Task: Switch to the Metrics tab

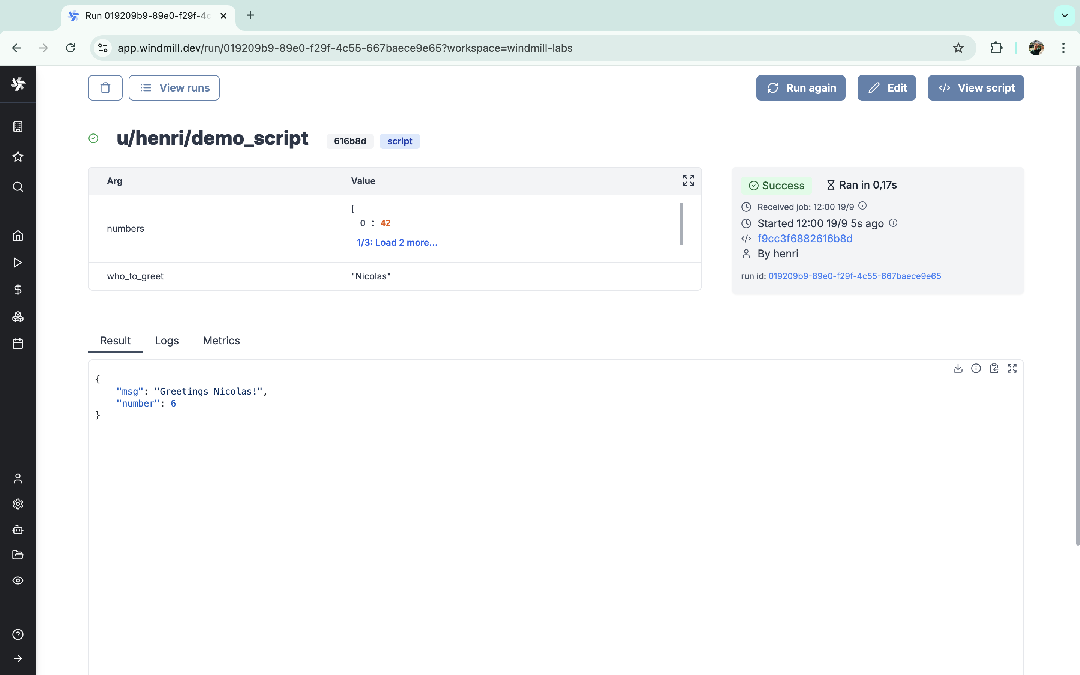Action: click(221, 340)
